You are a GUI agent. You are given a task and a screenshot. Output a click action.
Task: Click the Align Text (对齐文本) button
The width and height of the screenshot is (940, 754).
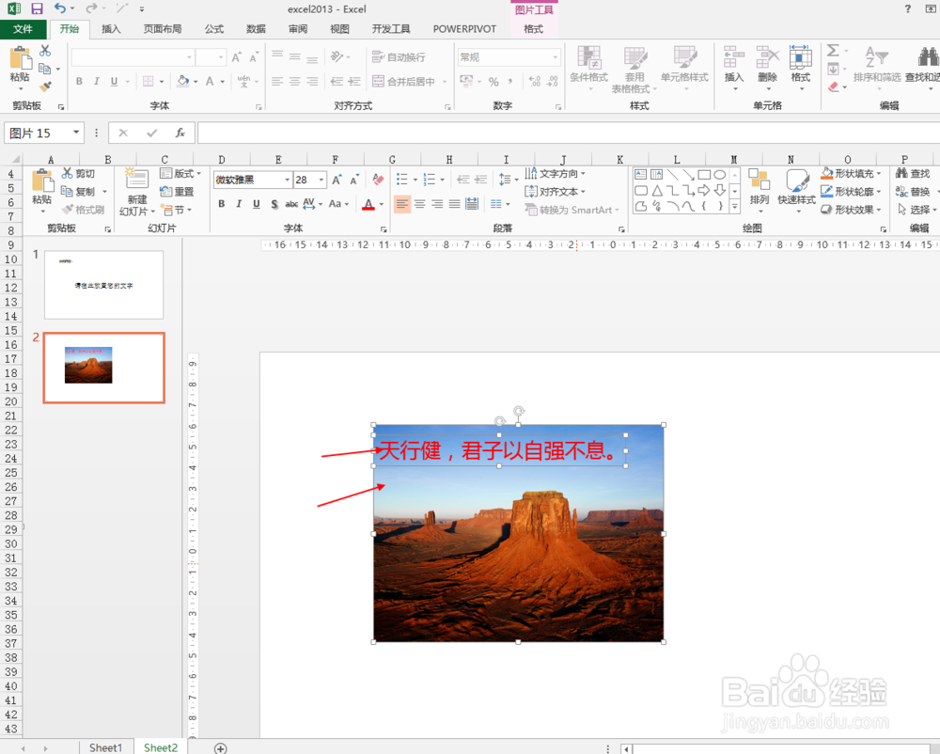pos(554,191)
